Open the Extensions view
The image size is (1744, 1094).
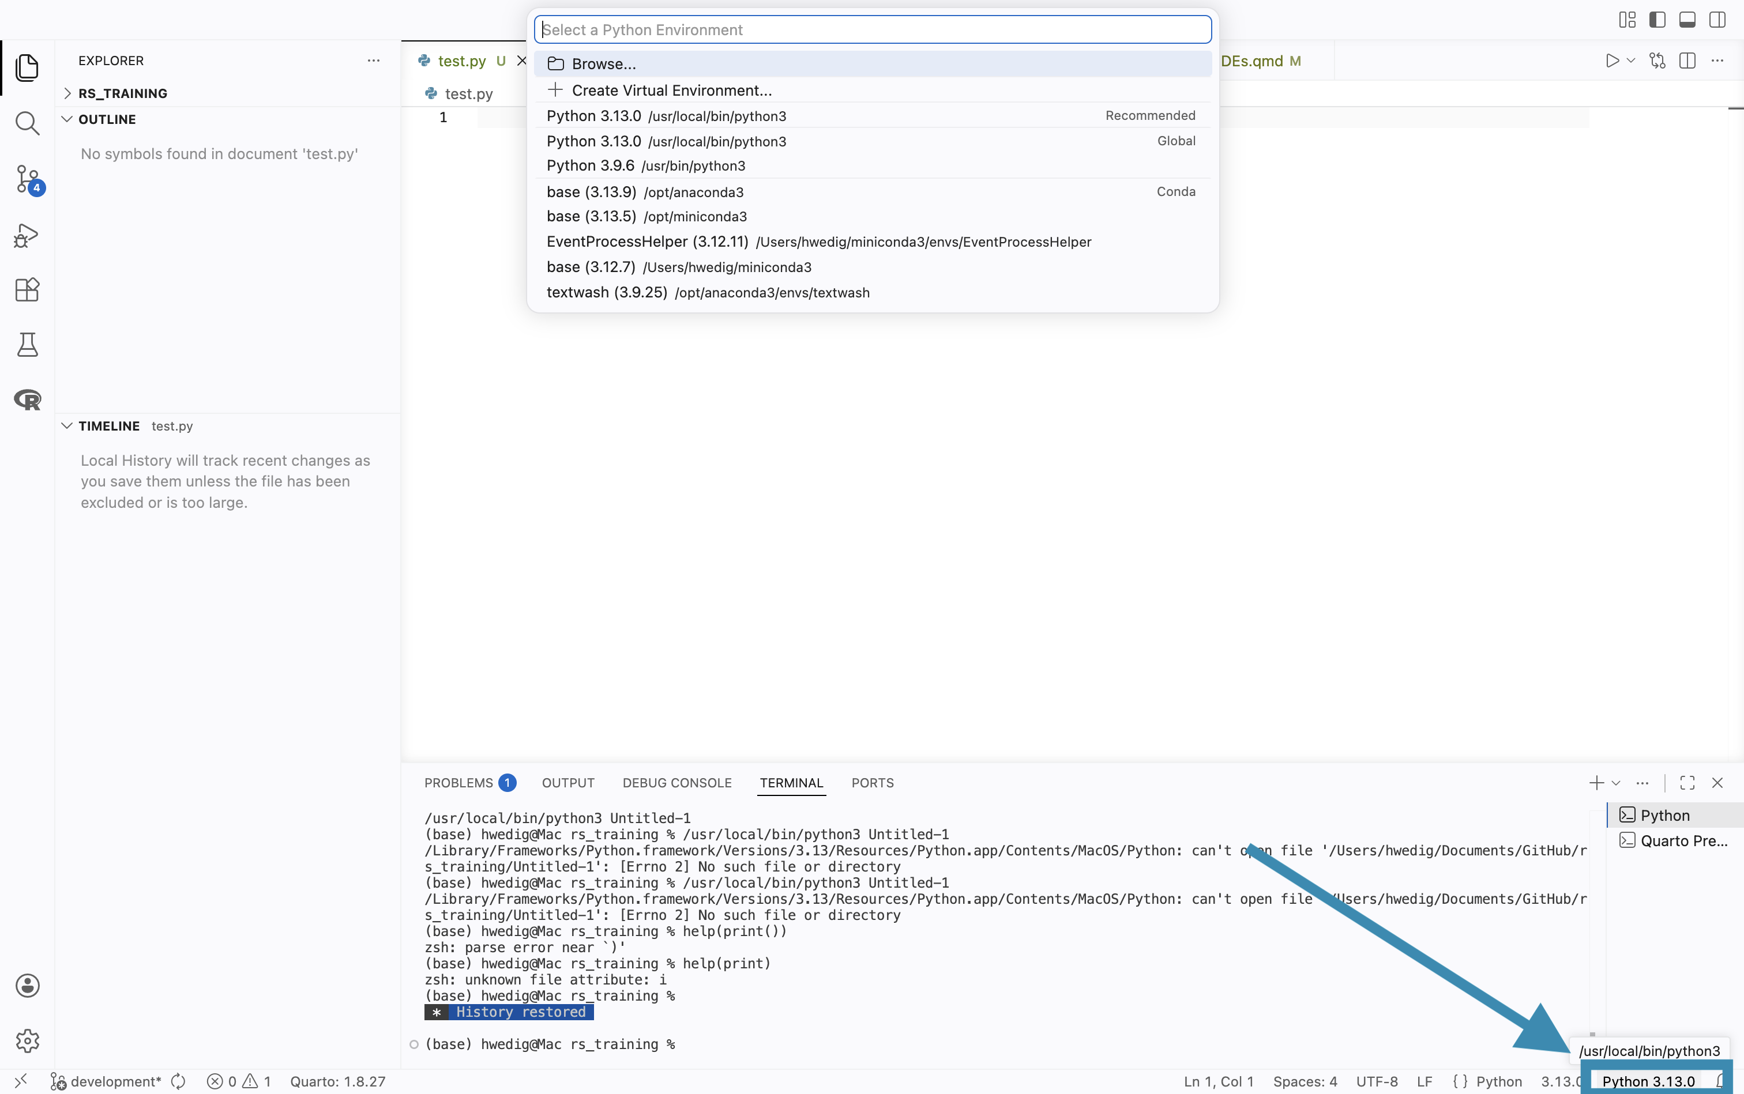pos(27,290)
